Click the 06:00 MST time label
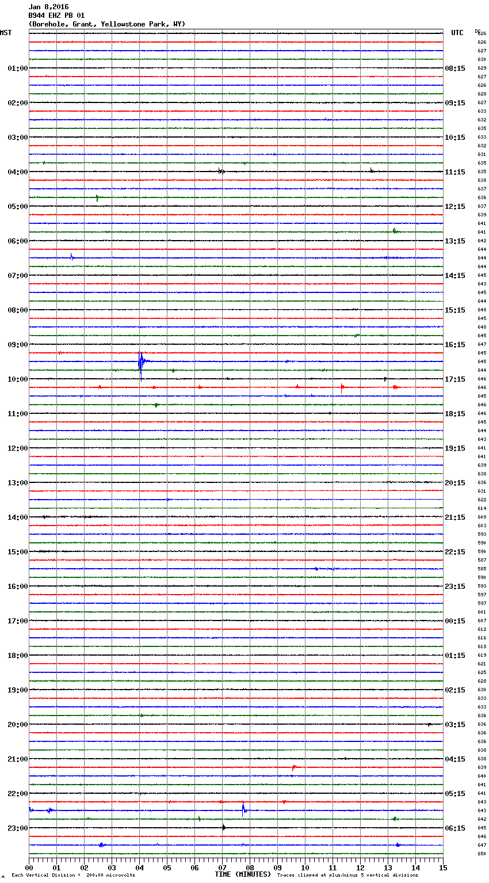Image resolution: width=489 pixels, height=883 pixels. 18,241
